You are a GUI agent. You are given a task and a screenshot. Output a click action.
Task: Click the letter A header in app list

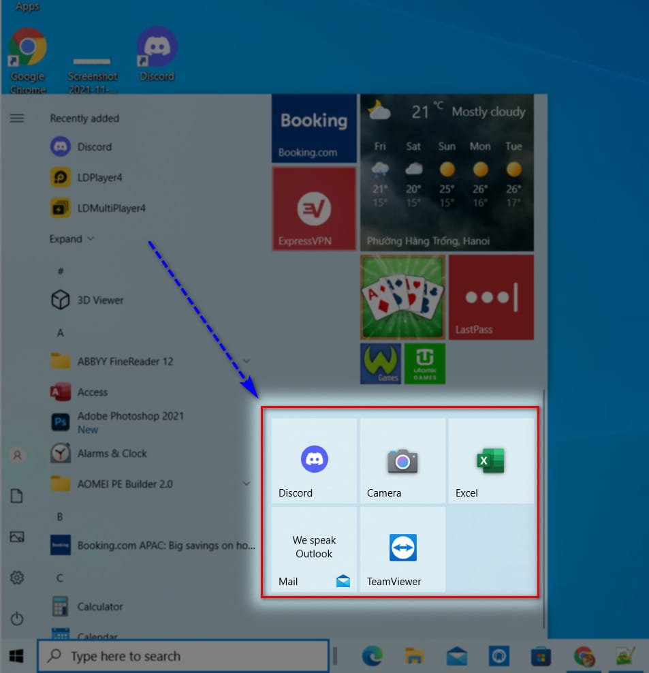[x=60, y=332]
